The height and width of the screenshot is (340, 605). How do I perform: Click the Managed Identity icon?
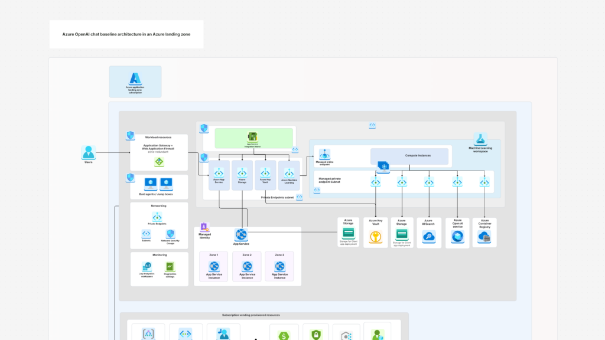[x=204, y=227]
